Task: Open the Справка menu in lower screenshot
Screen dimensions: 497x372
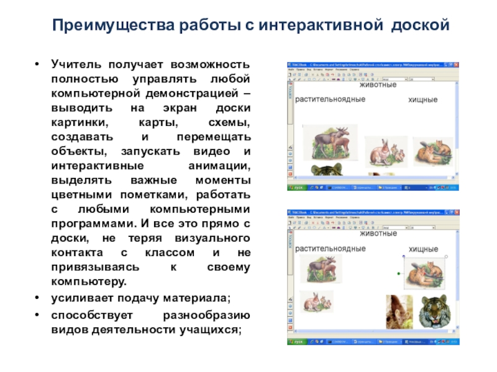Action: tap(355, 218)
